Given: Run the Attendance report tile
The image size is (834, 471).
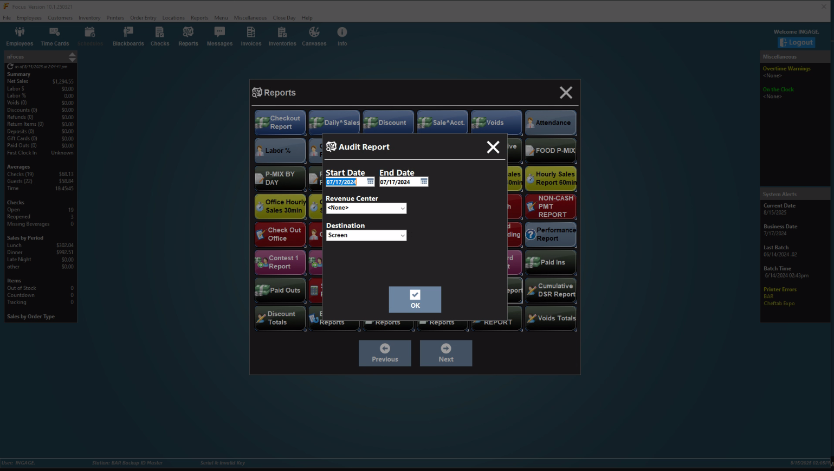Looking at the screenshot, I should (551, 122).
